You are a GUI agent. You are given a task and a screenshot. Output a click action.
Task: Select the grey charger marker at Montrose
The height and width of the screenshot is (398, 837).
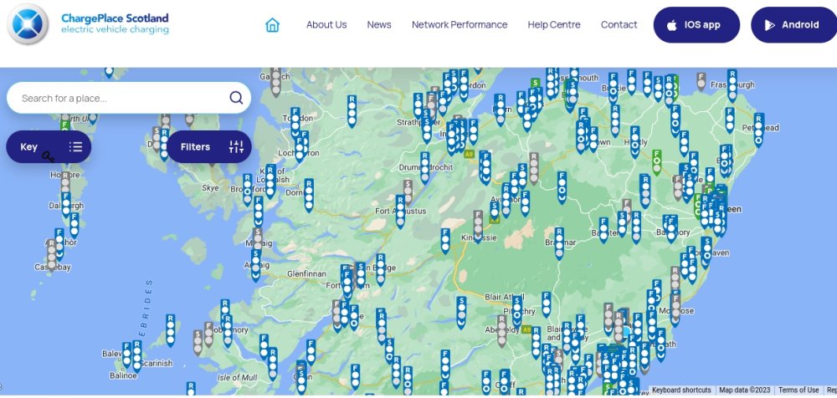point(675,309)
